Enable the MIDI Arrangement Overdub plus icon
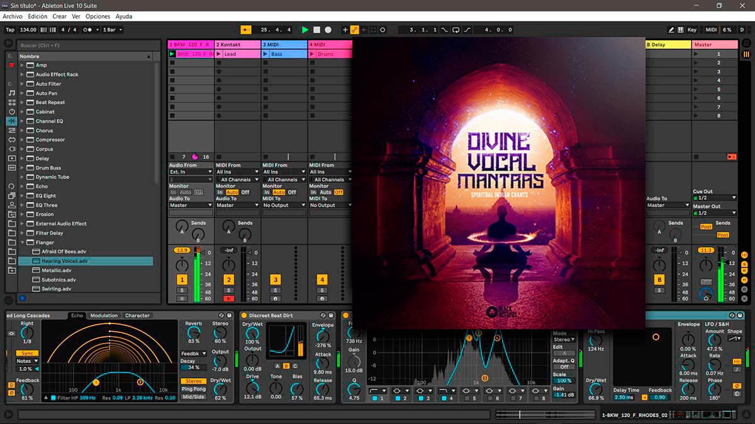Image resolution: width=755 pixels, height=424 pixels. point(345,30)
